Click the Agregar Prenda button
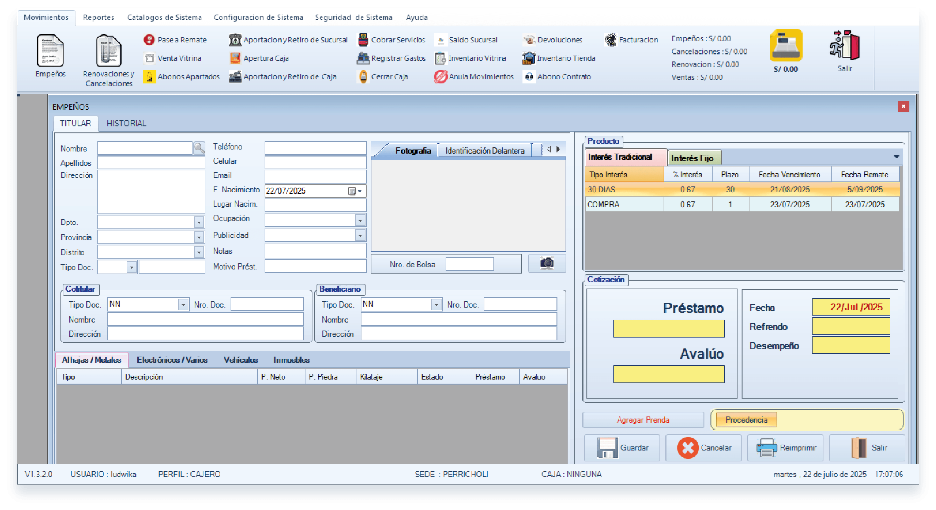 click(643, 420)
